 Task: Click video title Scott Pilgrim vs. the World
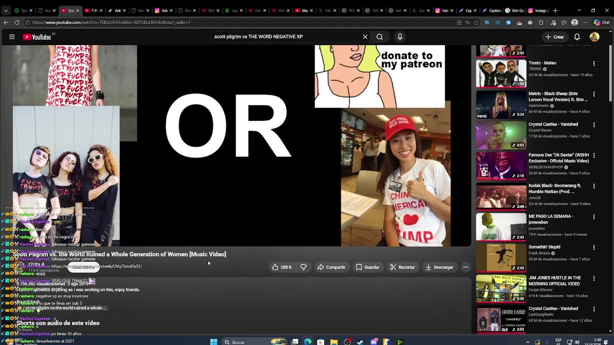click(119, 254)
